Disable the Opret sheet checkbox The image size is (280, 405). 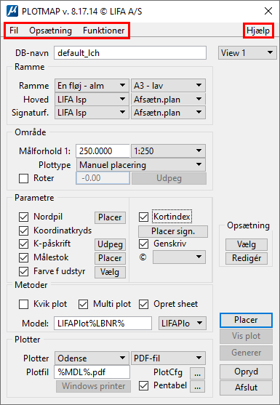tap(143, 305)
